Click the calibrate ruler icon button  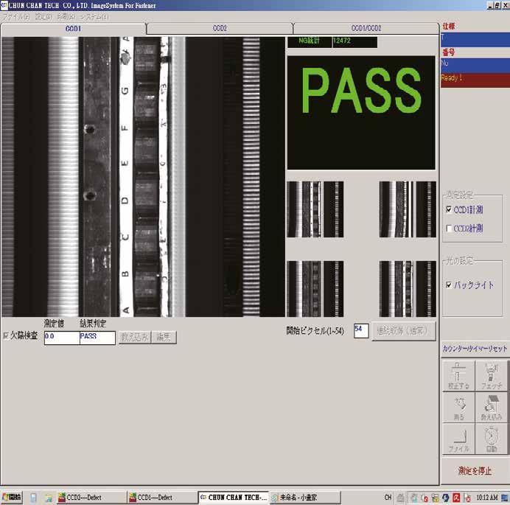[x=458, y=375]
